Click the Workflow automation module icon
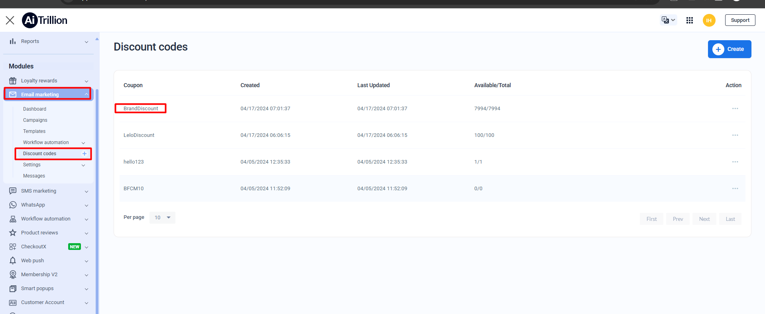 [13, 219]
